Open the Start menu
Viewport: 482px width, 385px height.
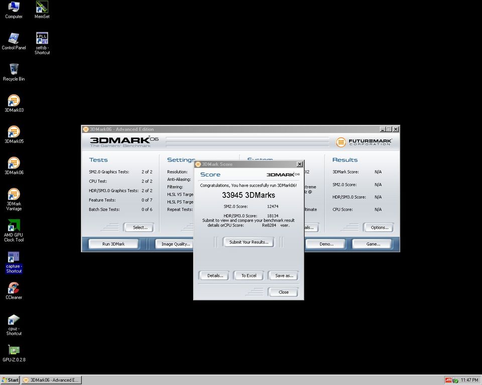(x=10, y=380)
